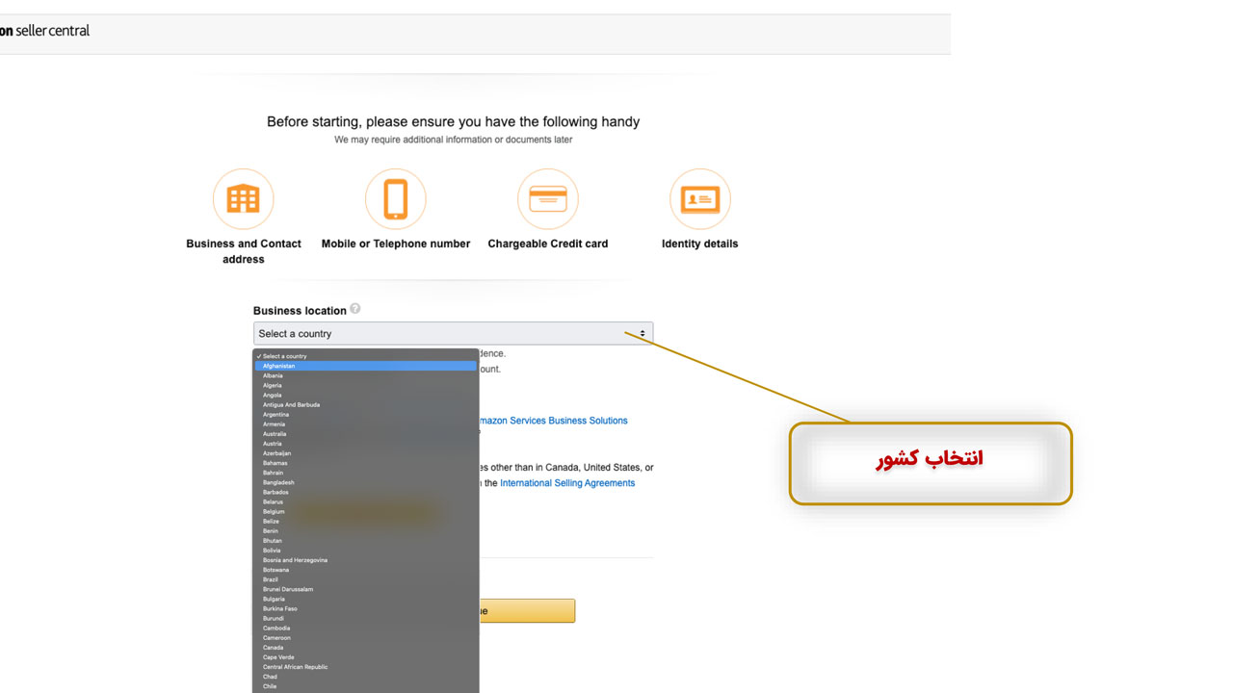Select Chad in the country list
The width and height of the screenshot is (1233, 693).
coord(366,677)
